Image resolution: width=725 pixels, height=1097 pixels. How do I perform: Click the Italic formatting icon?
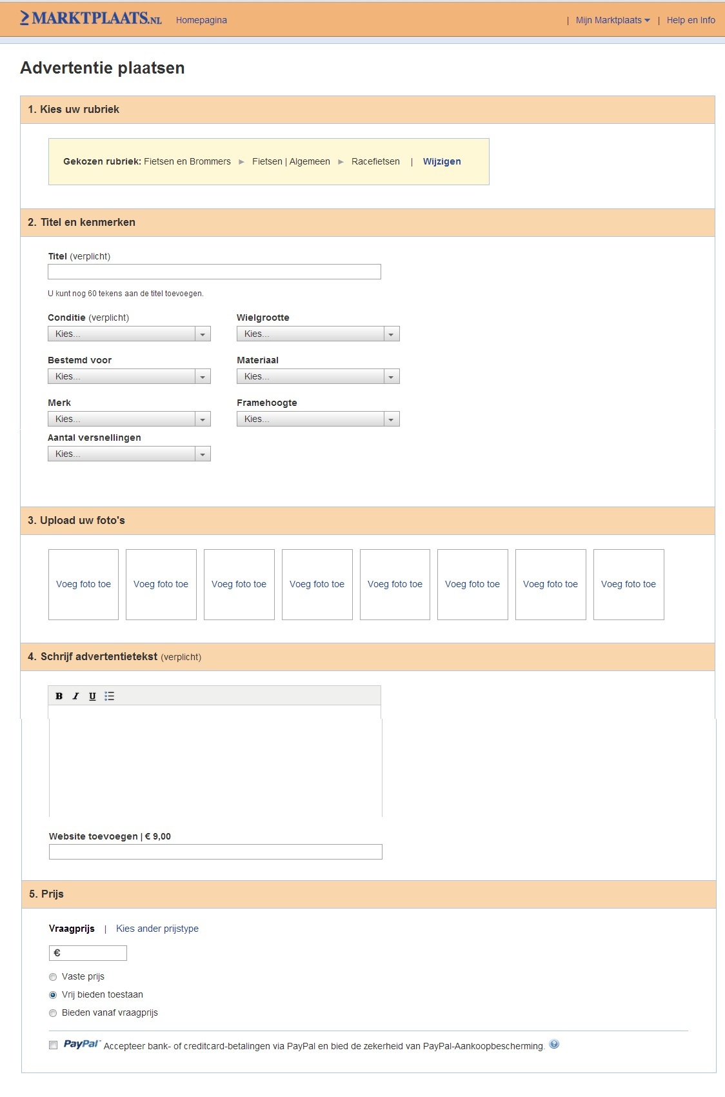pos(75,696)
